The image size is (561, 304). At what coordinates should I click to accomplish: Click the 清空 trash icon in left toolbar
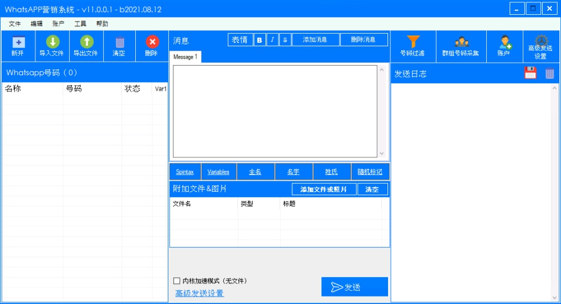[x=119, y=43]
